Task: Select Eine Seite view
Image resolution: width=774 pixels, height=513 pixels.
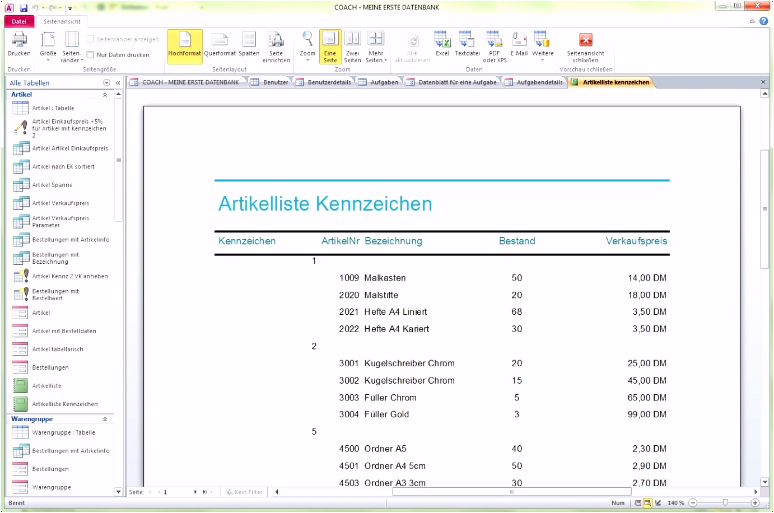Action: click(330, 46)
